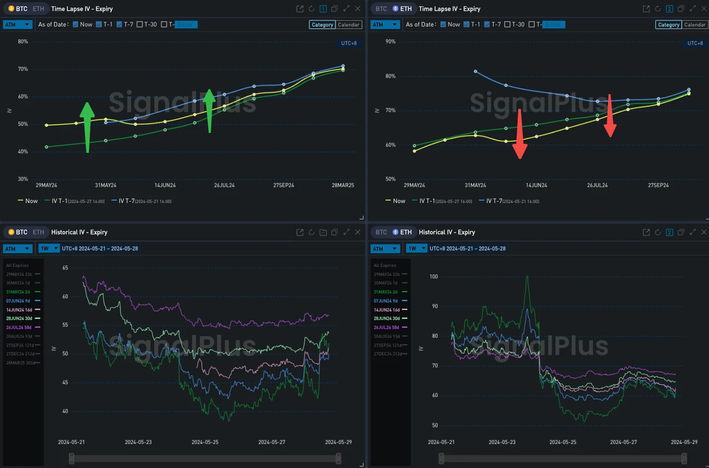This screenshot has width=709, height=468.
Task: Open the folder icon in BTC Historical IV panel
Action: [x=323, y=233]
